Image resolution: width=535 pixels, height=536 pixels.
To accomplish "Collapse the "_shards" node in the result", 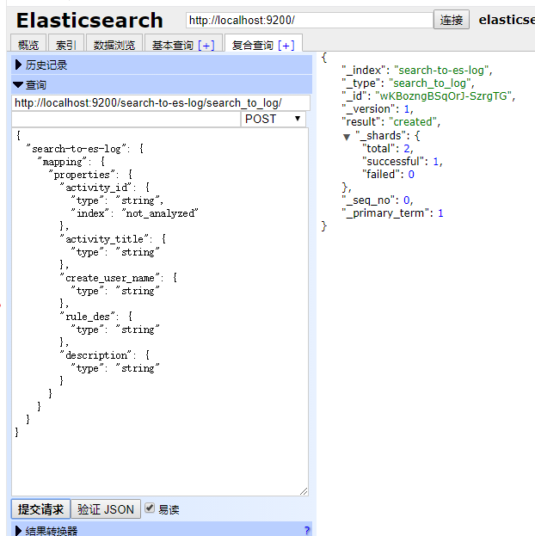I will click(347, 137).
